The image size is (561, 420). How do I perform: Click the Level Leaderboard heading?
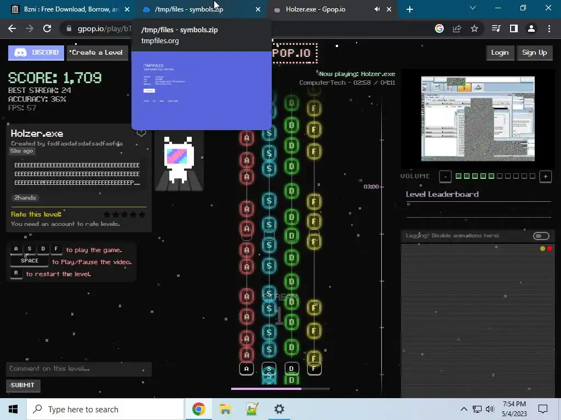pyautogui.click(x=442, y=194)
